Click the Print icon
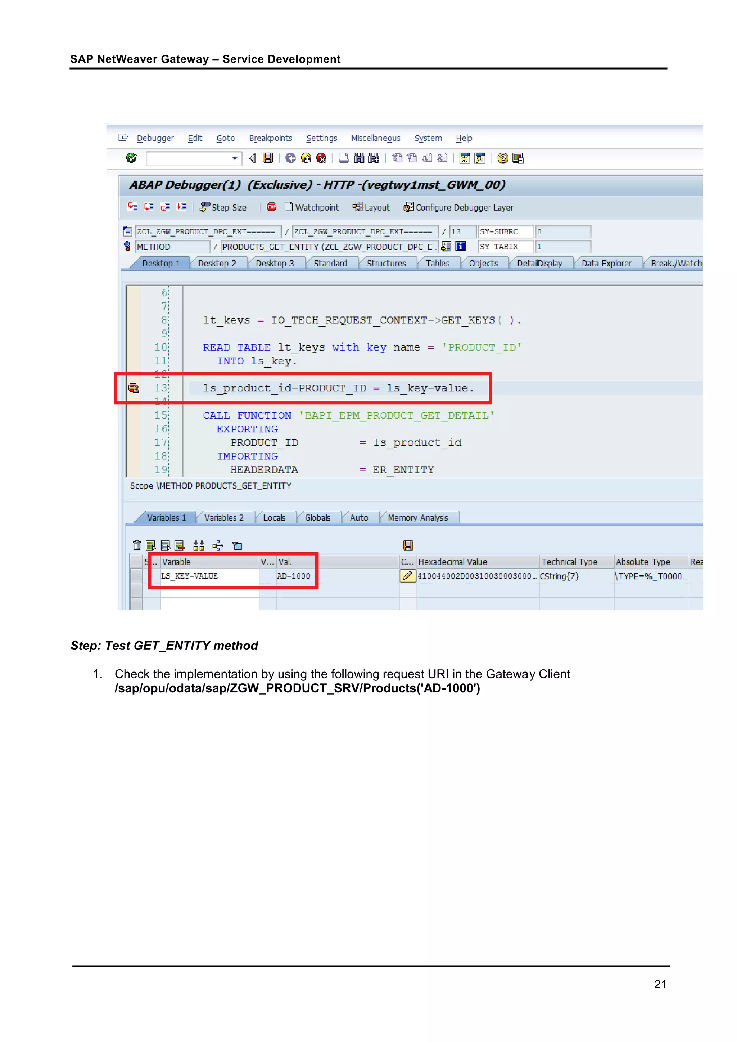The height and width of the screenshot is (1043, 737). tap(344, 158)
